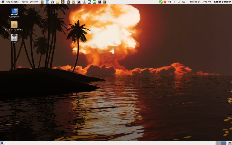Open the Applications menu
The height and width of the screenshot is (145, 232).
click(12, 2)
